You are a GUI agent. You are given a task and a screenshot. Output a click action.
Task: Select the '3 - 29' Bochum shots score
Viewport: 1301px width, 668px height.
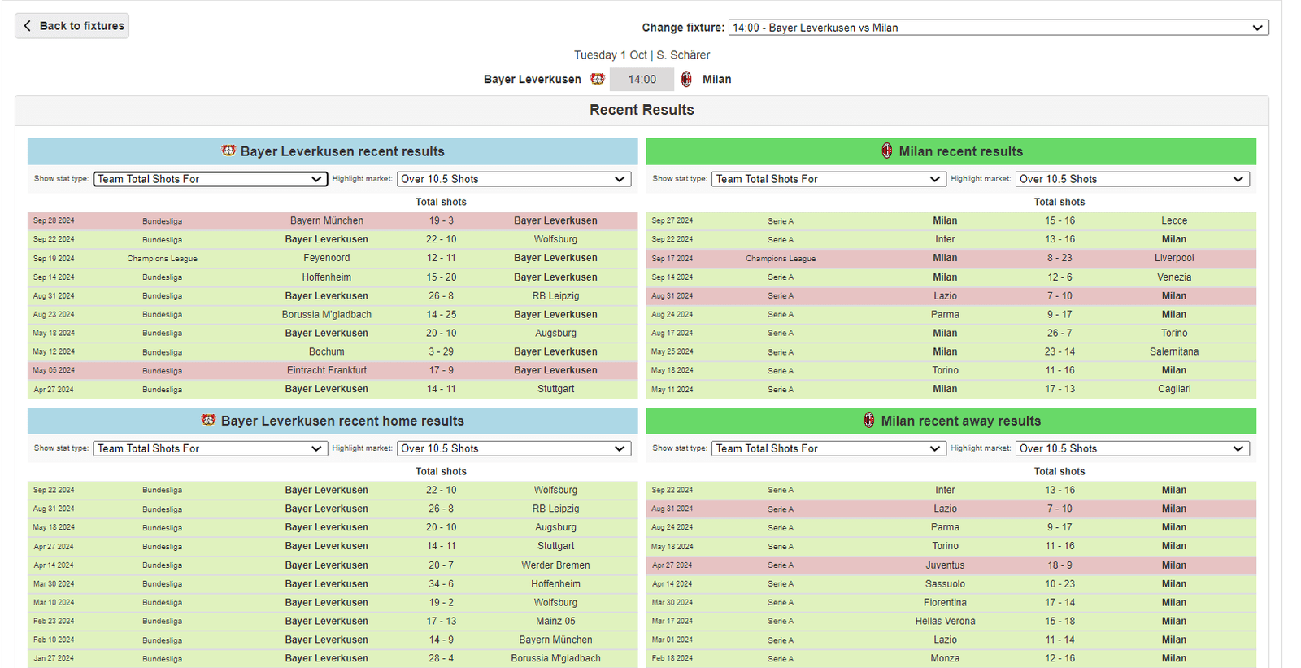442,351
